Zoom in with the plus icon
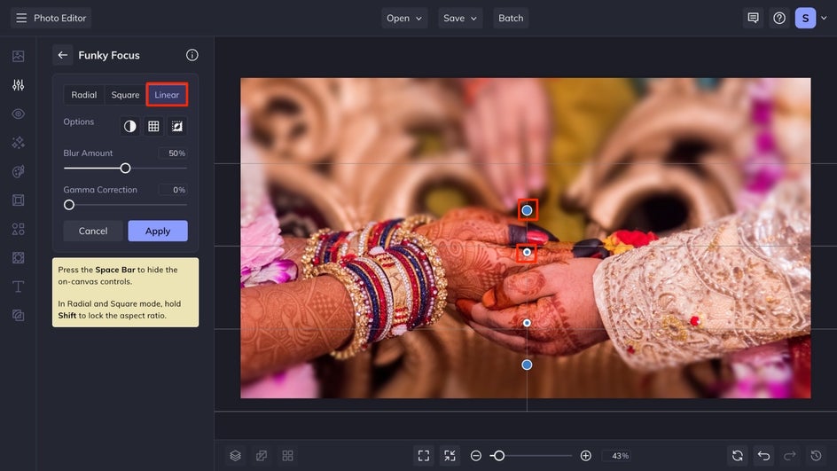Screen dimensions: 837x471 (x=585, y=456)
